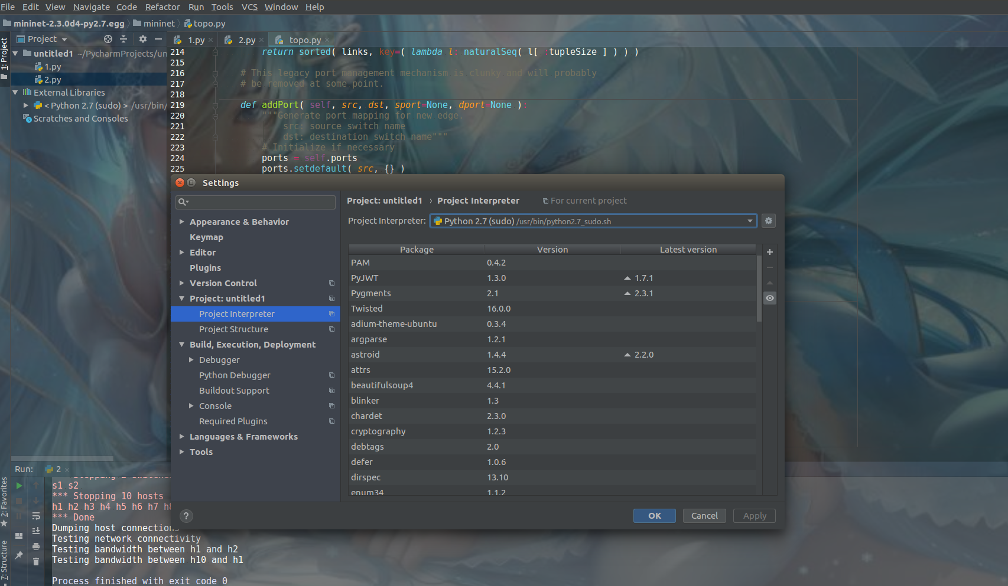Rerun script with green play icon
This screenshot has height=586, width=1008.
tap(19, 486)
